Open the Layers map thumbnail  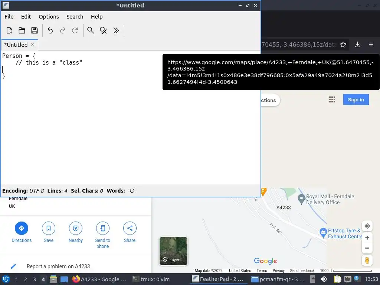click(173, 251)
